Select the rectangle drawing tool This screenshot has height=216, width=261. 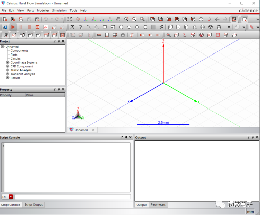(105, 27)
